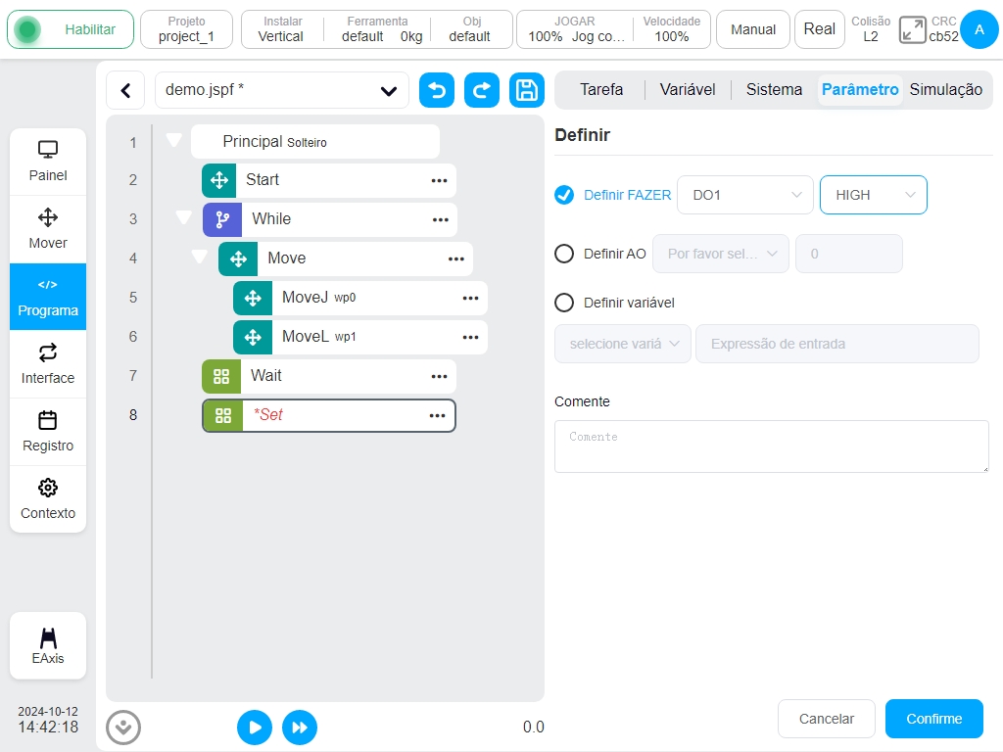Click the AO value field showing 0
The height and width of the screenshot is (752, 1003).
(849, 254)
